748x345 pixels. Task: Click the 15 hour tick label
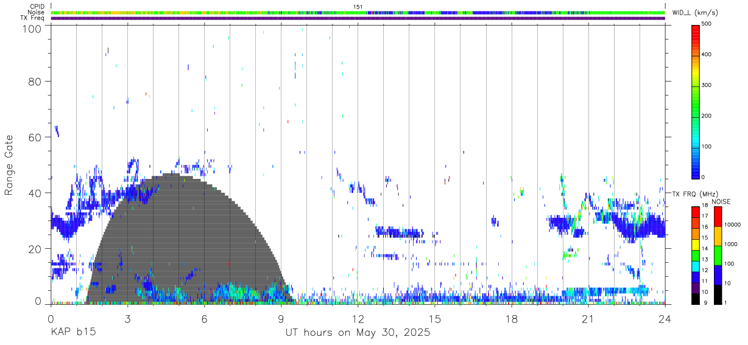tap(434, 319)
